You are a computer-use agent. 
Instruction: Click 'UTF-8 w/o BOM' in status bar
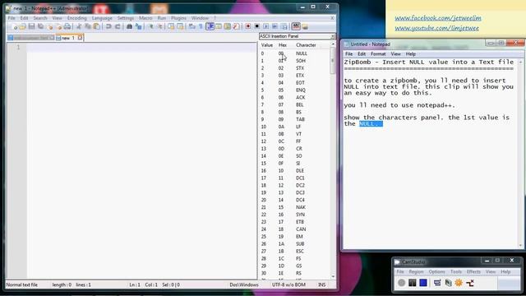point(288,285)
